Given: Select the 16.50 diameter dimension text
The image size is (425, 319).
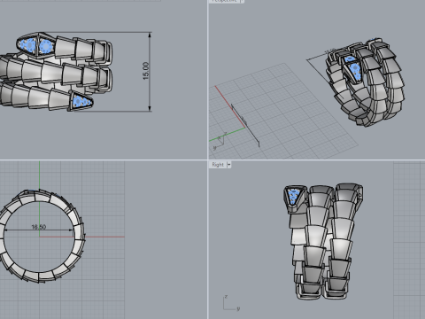Looking at the screenshot, I should 39,227.
